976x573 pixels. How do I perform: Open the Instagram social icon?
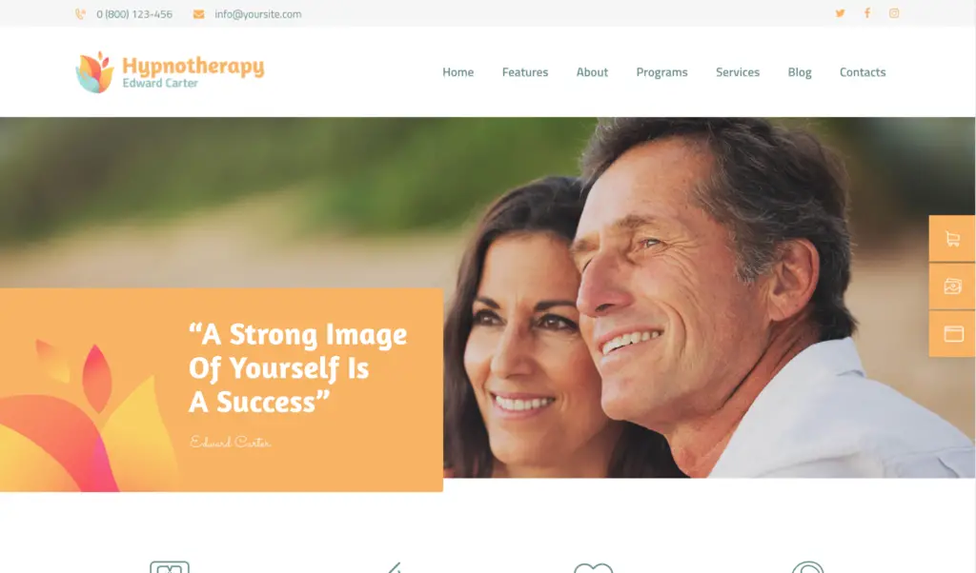(x=894, y=13)
